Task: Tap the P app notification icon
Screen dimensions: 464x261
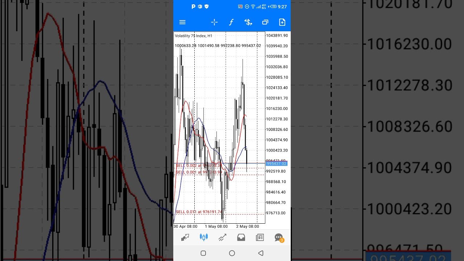Action: (x=194, y=7)
